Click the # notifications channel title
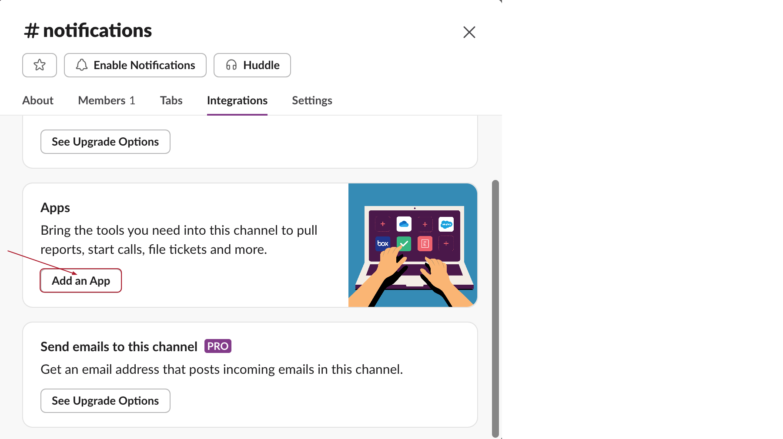 (x=88, y=31)
